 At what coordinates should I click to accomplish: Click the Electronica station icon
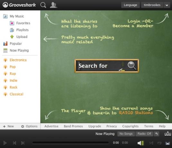[5, 60]
